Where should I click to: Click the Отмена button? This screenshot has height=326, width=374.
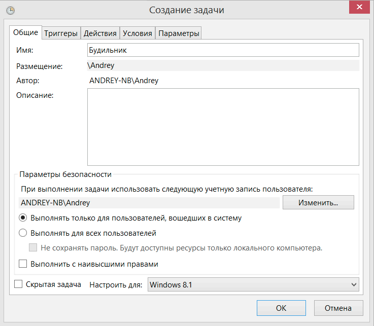pyautogui.click(x=338, y=308)
